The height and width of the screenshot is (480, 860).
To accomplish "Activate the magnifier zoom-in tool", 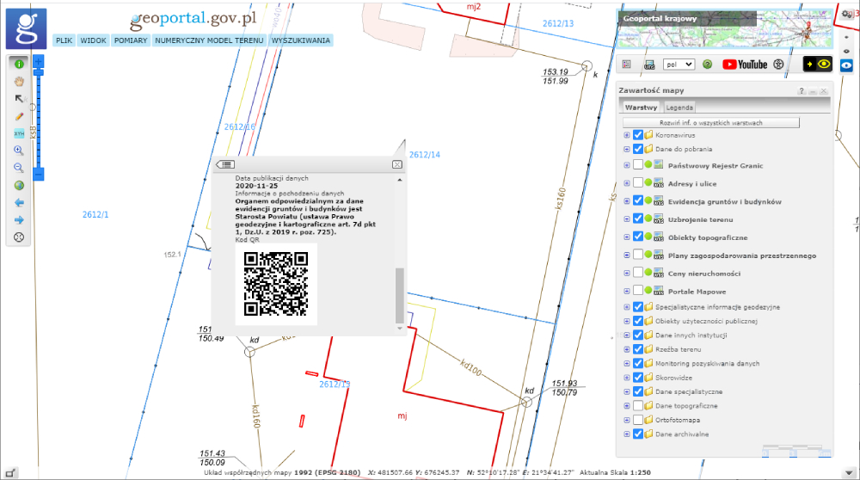I will 19,151.
